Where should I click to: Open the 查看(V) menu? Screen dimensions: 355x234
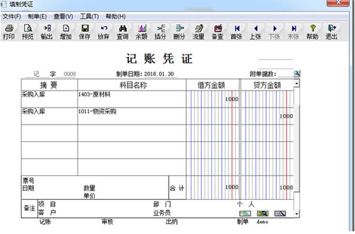pos(63,16)
